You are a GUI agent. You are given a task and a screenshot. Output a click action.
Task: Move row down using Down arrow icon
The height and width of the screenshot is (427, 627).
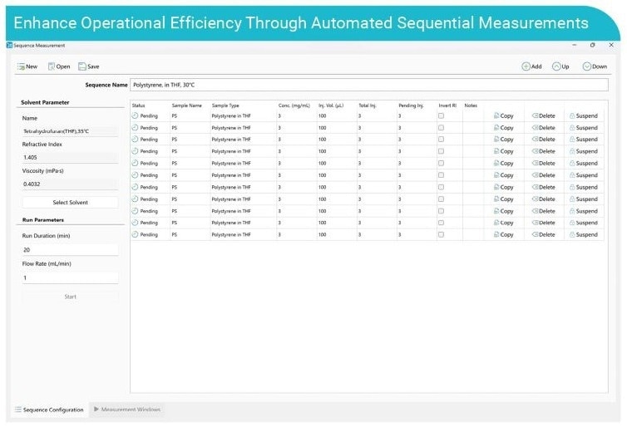pos(587,66)
